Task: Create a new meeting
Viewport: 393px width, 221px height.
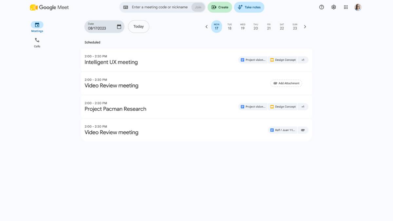Action: point(220,7)
